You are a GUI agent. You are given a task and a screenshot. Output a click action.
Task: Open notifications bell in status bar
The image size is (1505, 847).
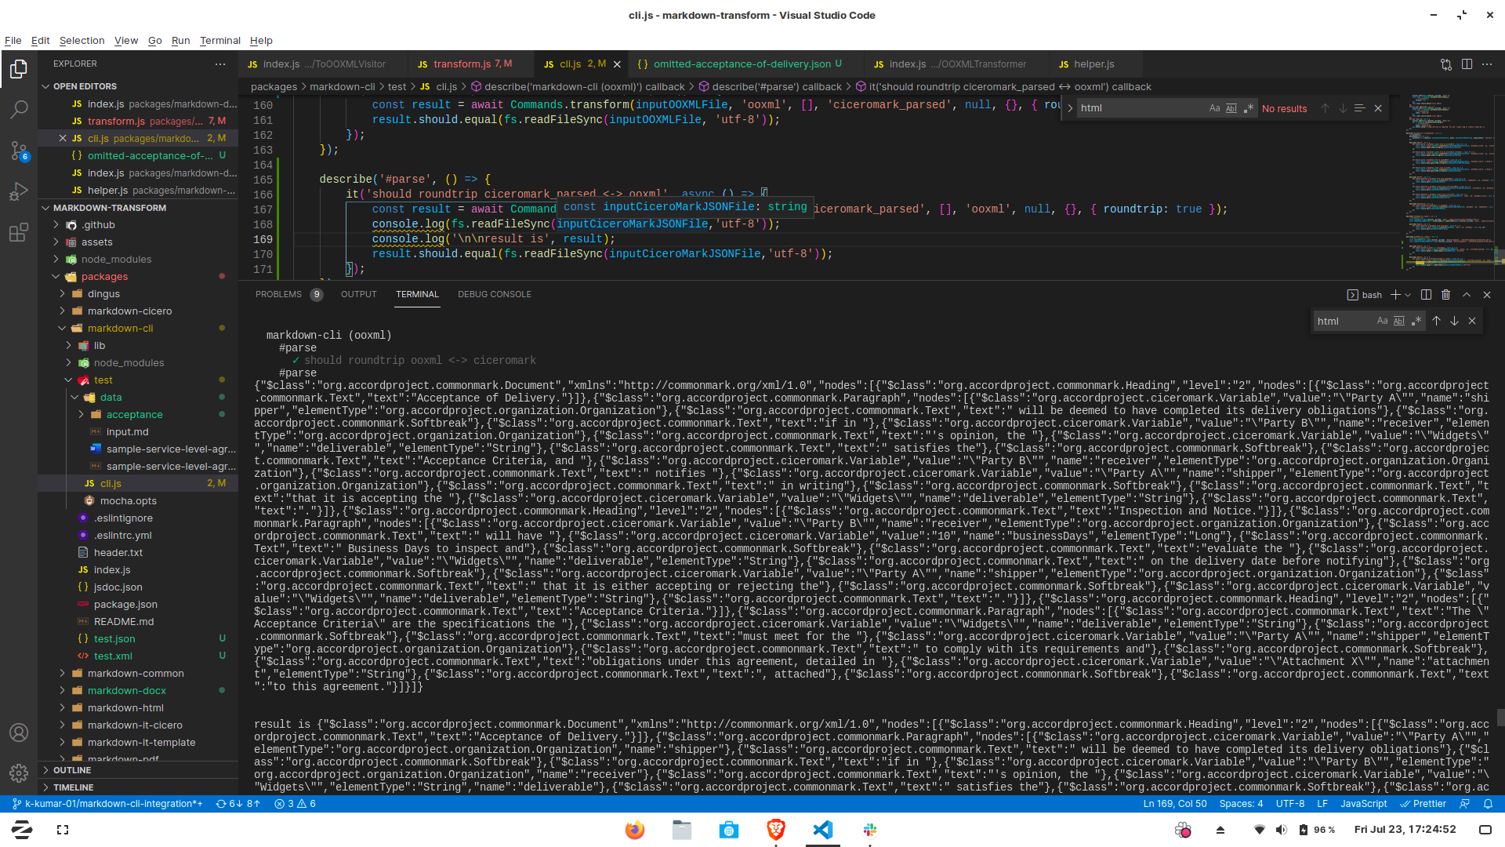[x=1488, y=804]
